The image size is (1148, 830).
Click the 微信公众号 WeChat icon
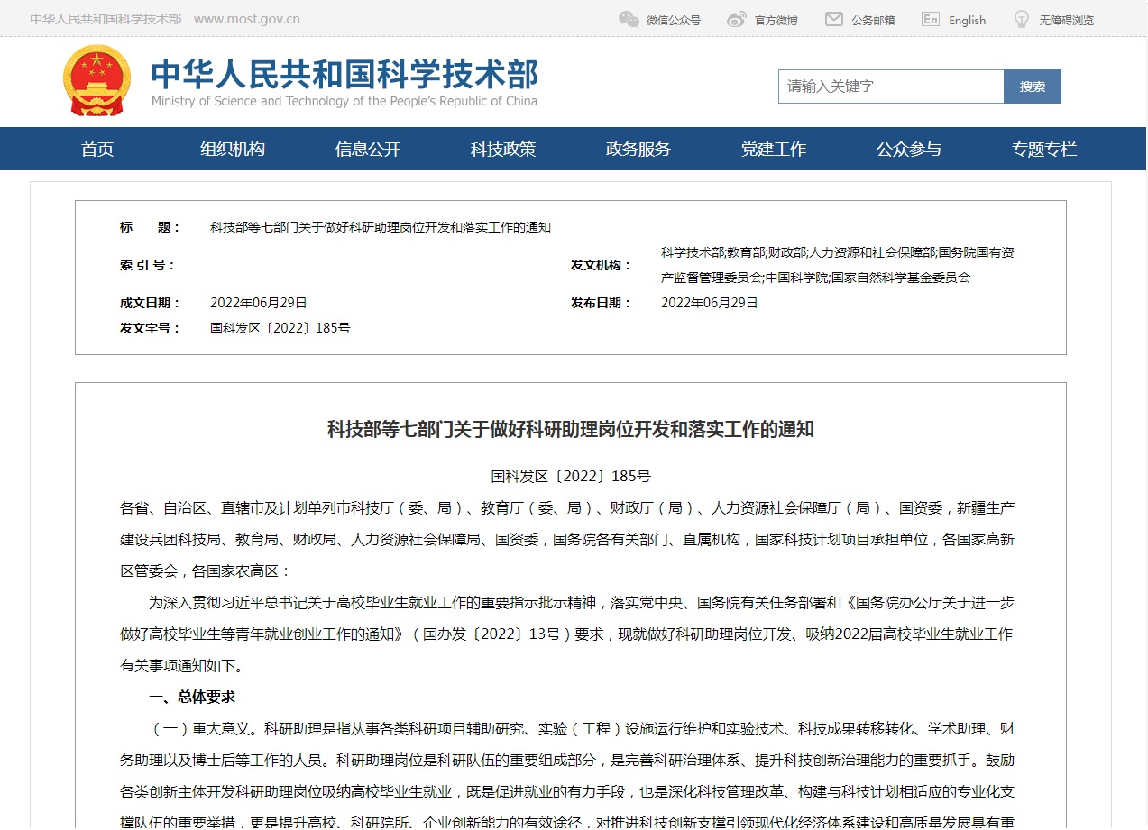628,18
